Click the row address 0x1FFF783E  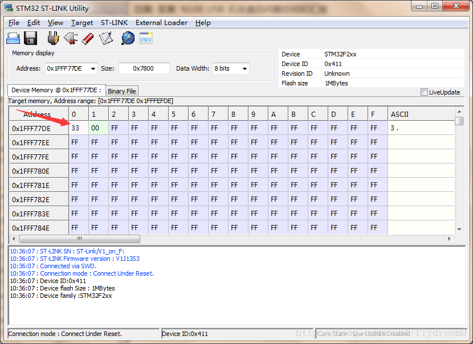(39, 214)
